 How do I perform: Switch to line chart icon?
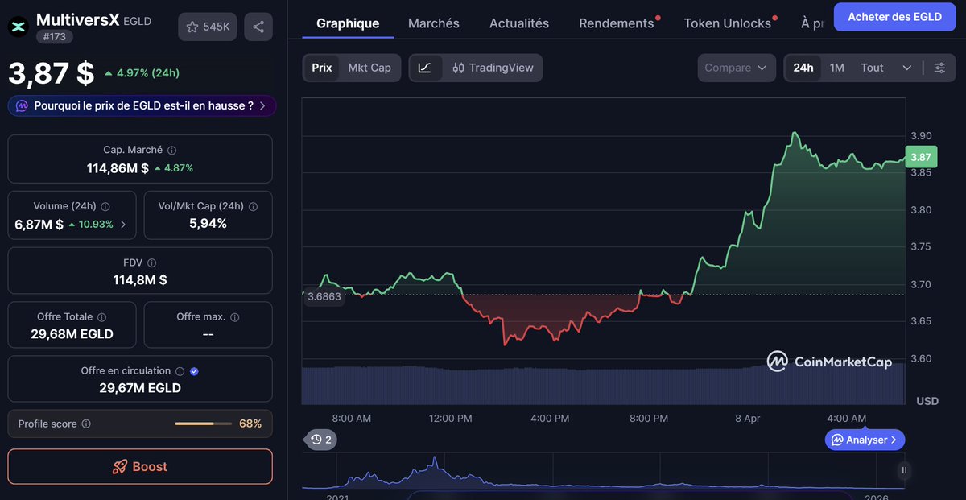click(425, 68)
